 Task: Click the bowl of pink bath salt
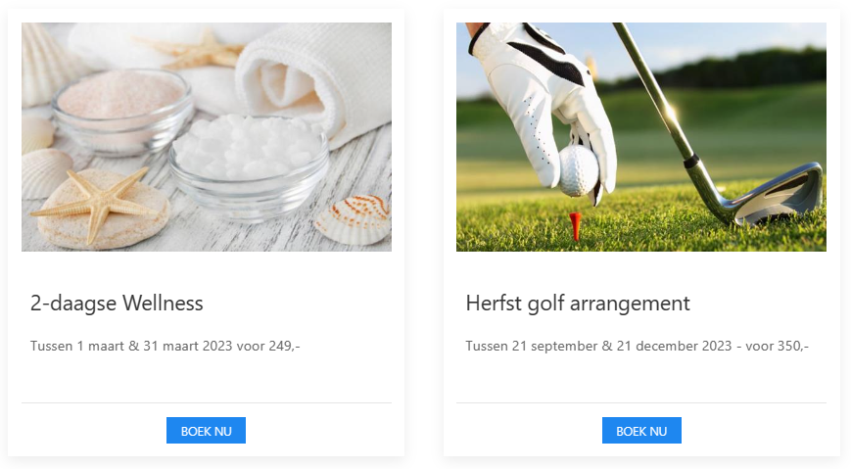tap(119, 103)
